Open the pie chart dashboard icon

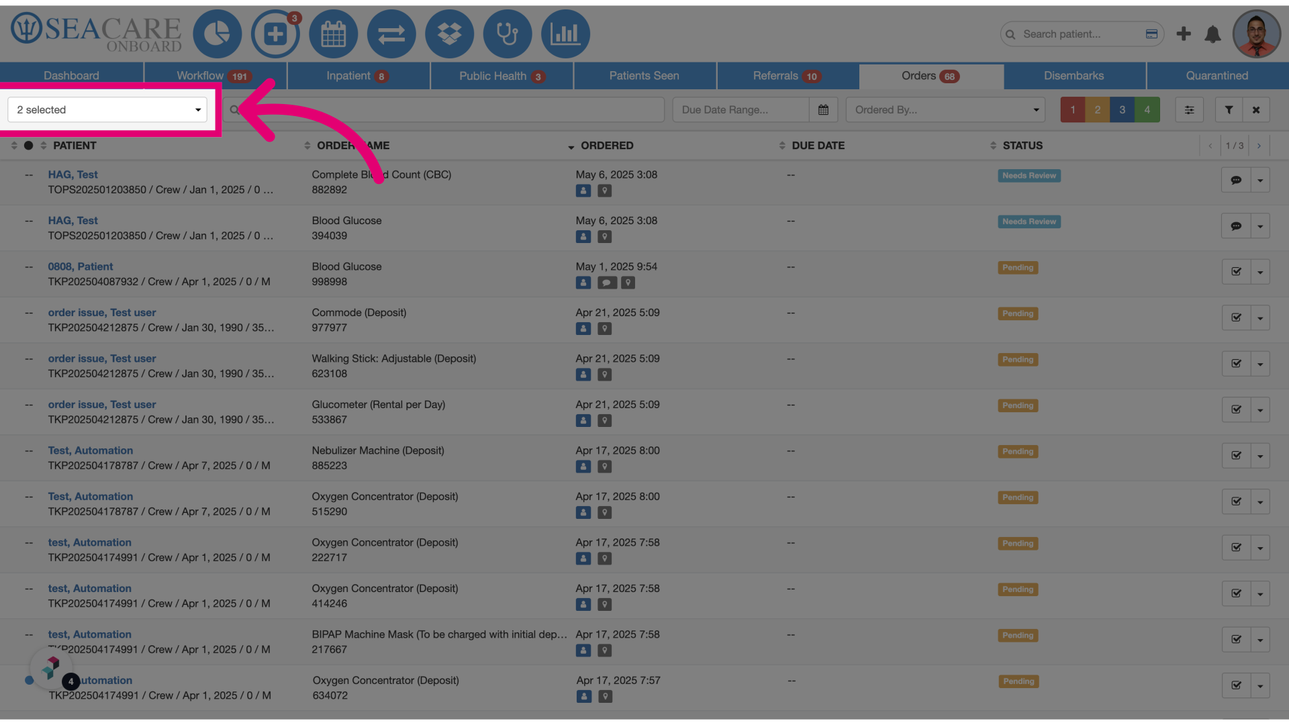(217, 34)
